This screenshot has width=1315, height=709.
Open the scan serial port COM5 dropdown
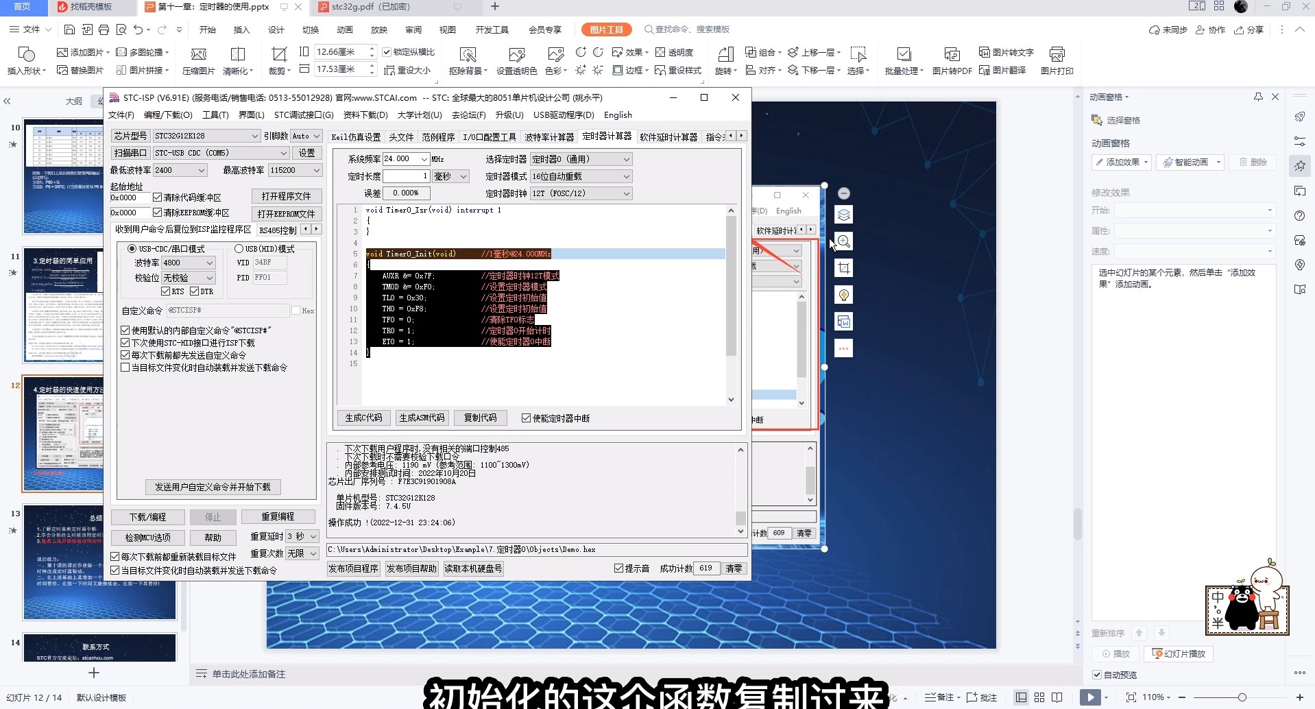click(x=221, y=153)
